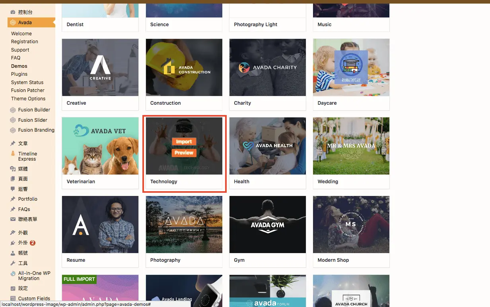Open the System Status submenu page
This screenshot has height=307, width=490.
click(x=27, y=83)
